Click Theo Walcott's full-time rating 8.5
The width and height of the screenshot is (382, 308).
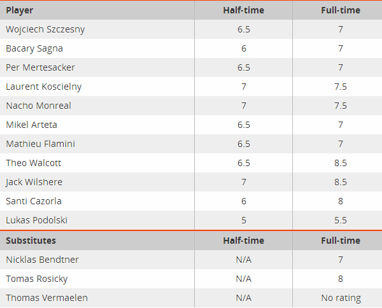click(x=341, y=163)
